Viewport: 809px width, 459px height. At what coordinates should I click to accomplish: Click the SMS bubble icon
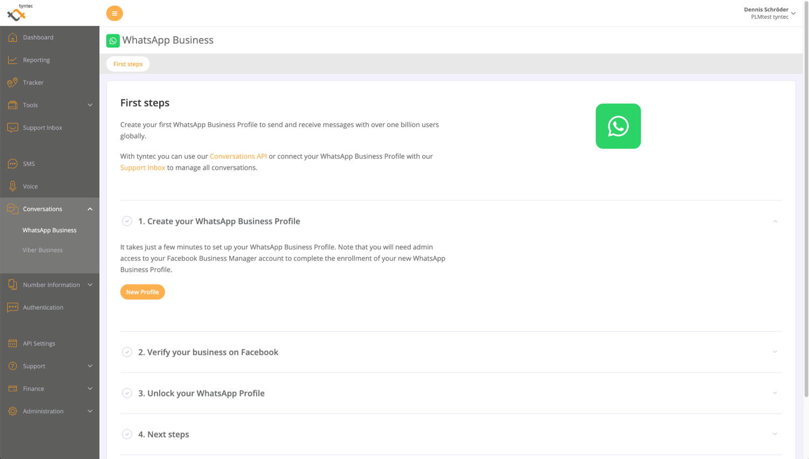pos(12,164)
